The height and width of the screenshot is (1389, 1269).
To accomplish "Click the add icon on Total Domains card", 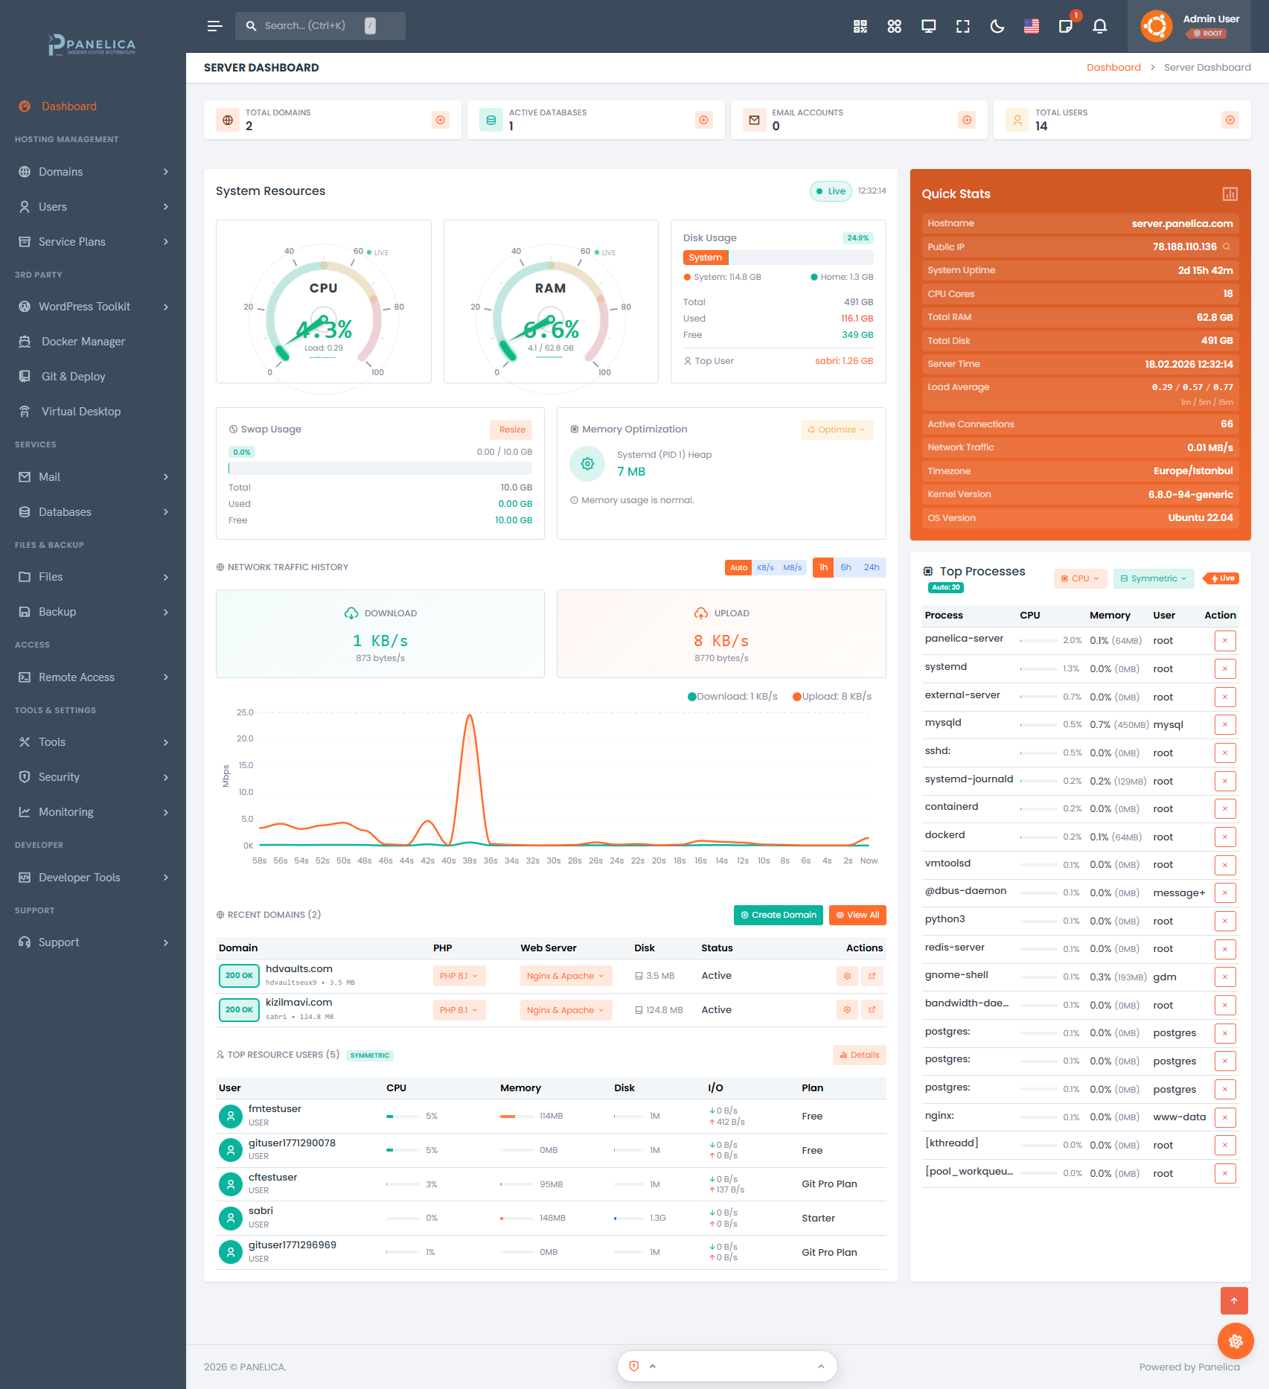I will click(x=441, y=120).
